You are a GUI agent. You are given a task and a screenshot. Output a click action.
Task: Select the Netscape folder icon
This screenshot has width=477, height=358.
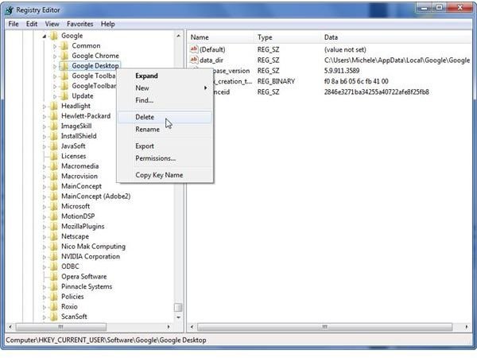click(x=54, y=237)
